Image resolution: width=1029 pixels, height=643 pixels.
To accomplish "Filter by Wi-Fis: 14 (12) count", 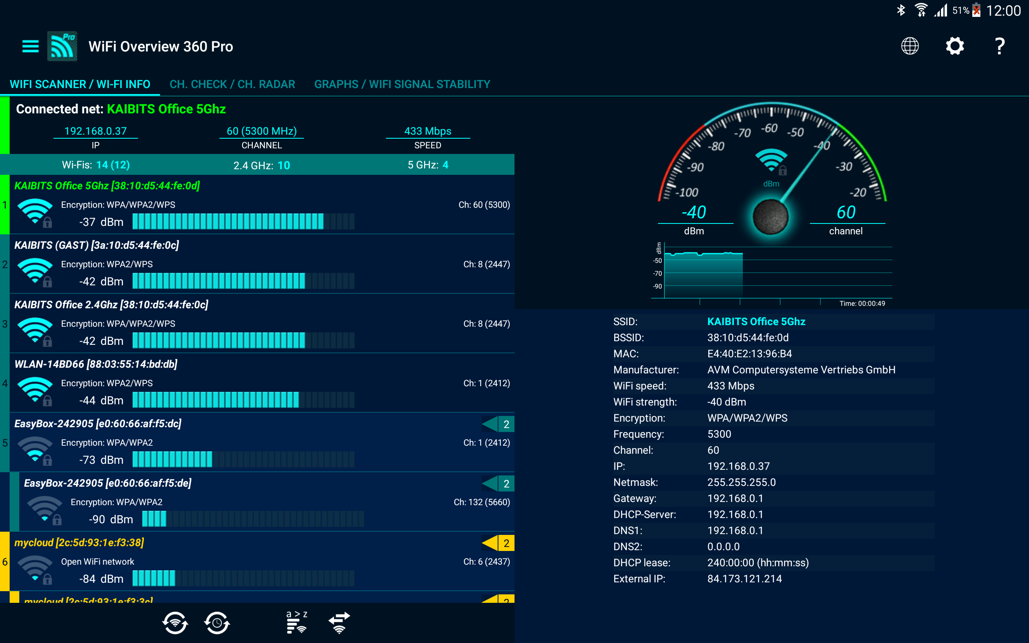I will (96, 165).
